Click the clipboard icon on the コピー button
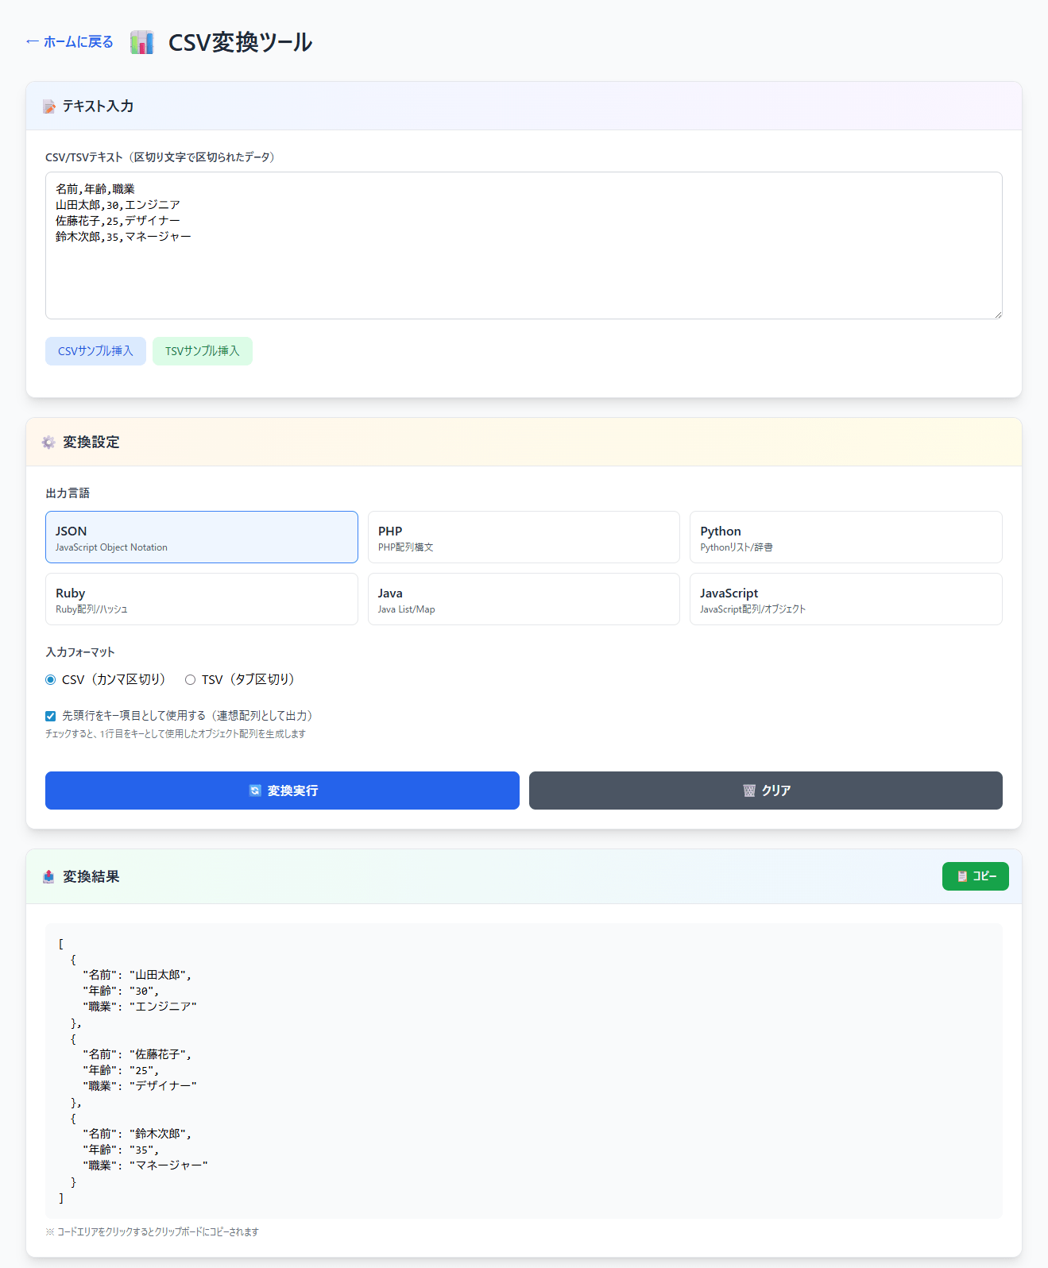The width and height of the screenshot is (1048, 1268). [x=962, y=876]
